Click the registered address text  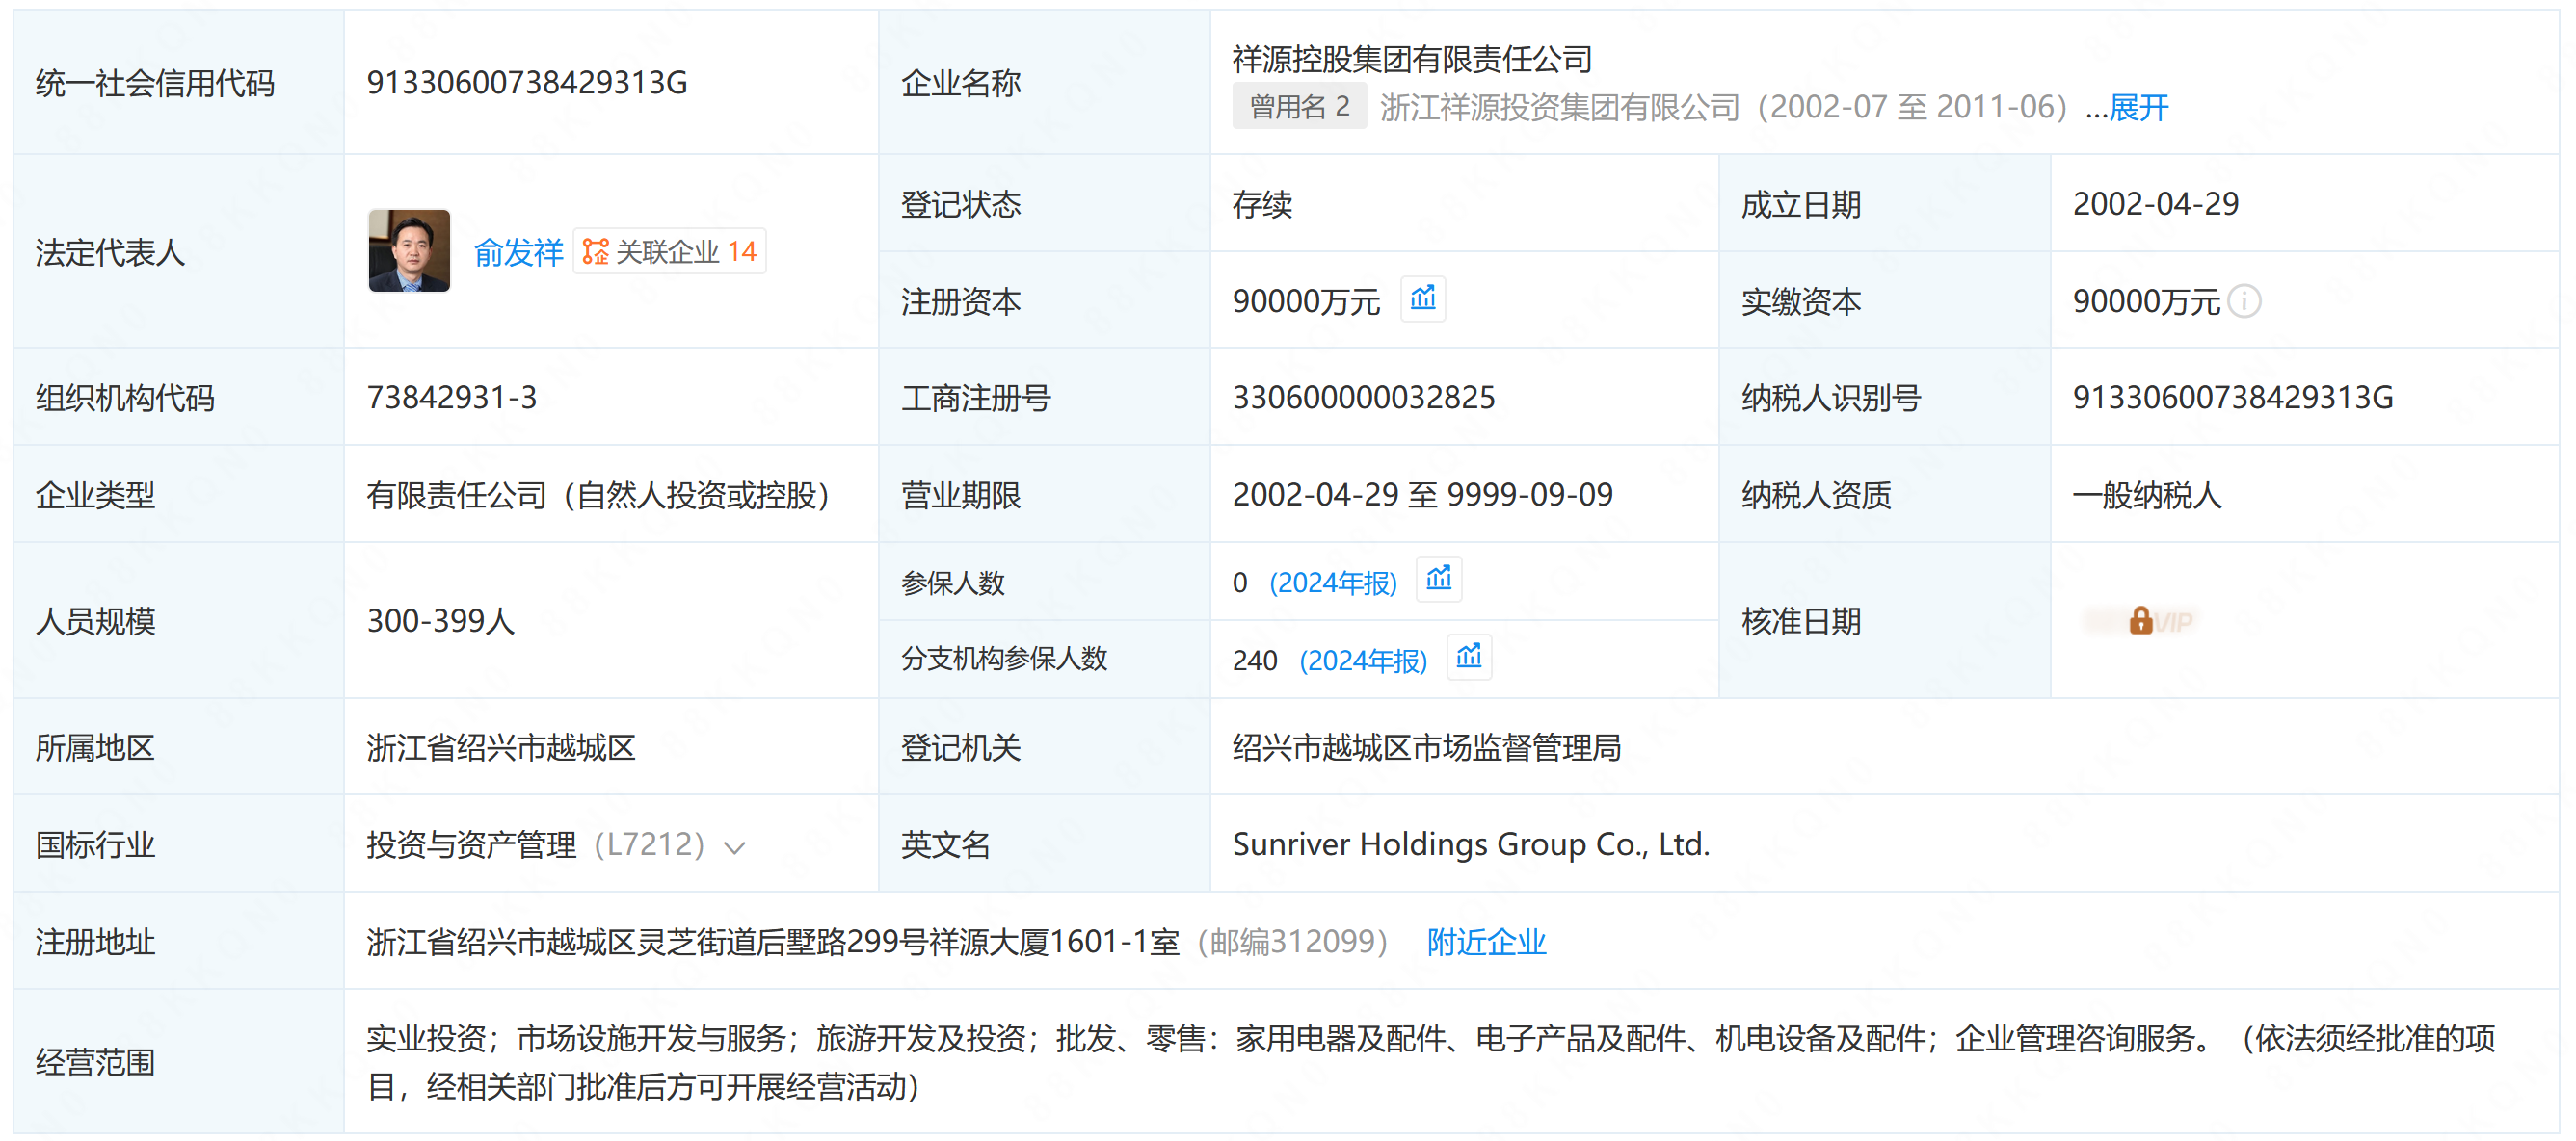772,941
